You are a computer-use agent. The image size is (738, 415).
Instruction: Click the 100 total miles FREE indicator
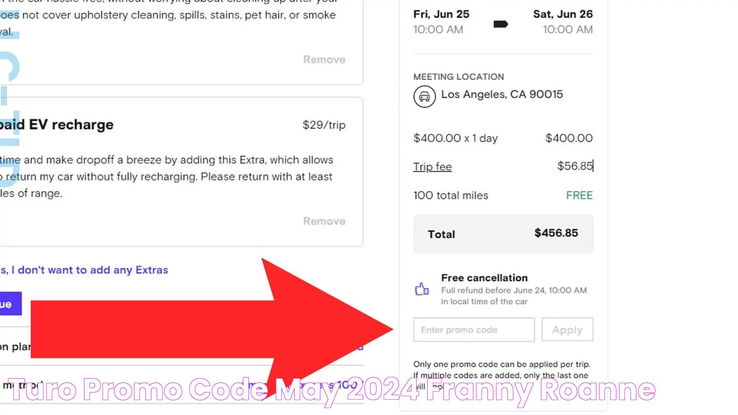click(502, 196)
